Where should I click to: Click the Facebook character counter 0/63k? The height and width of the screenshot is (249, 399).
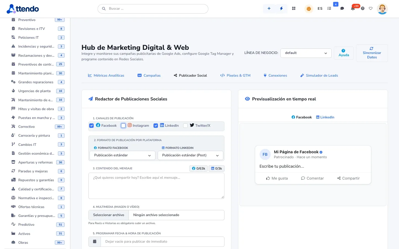pos(199,168)
